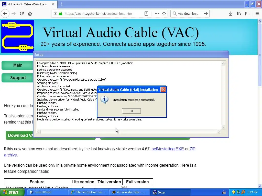Open the Windows start menu

pyautogui.click(x=12, y=192)
